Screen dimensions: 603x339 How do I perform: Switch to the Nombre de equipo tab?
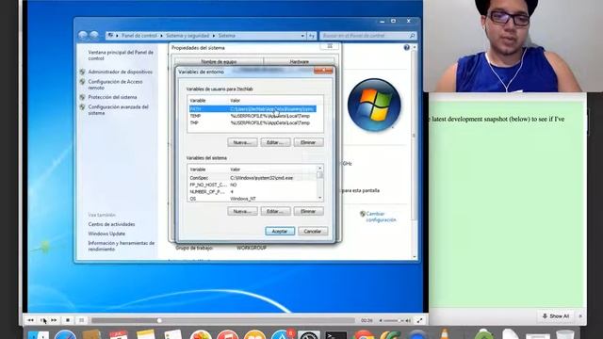[219, 61]
